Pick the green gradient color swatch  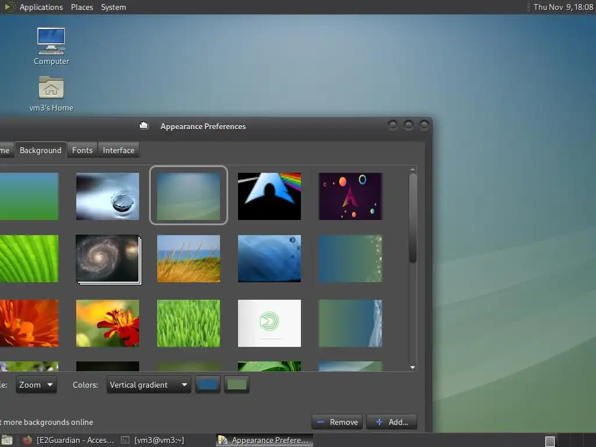pyautogui.click(x=236, y=385)
